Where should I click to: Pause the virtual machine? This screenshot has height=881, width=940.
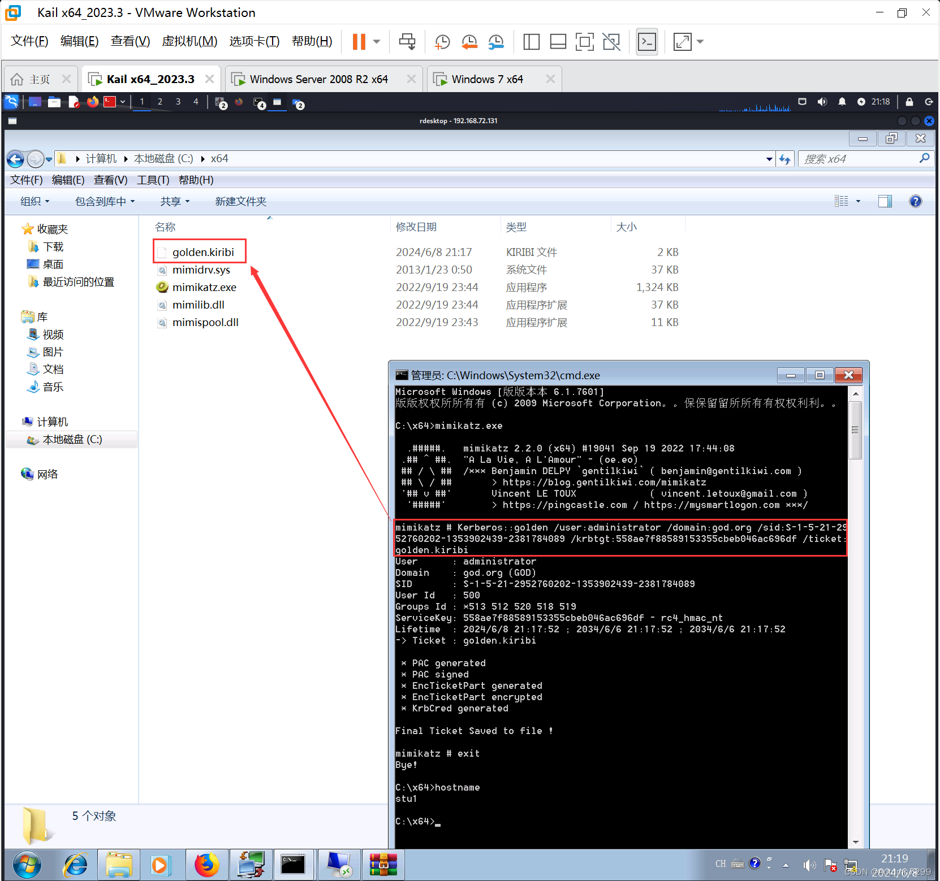tap(359, 41)
